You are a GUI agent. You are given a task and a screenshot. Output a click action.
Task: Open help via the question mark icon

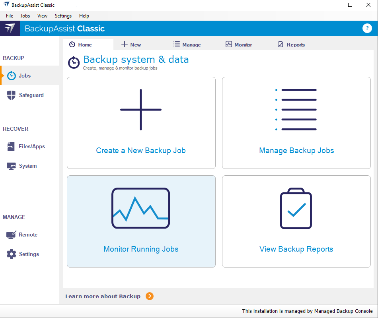click(x=367, y=28)
